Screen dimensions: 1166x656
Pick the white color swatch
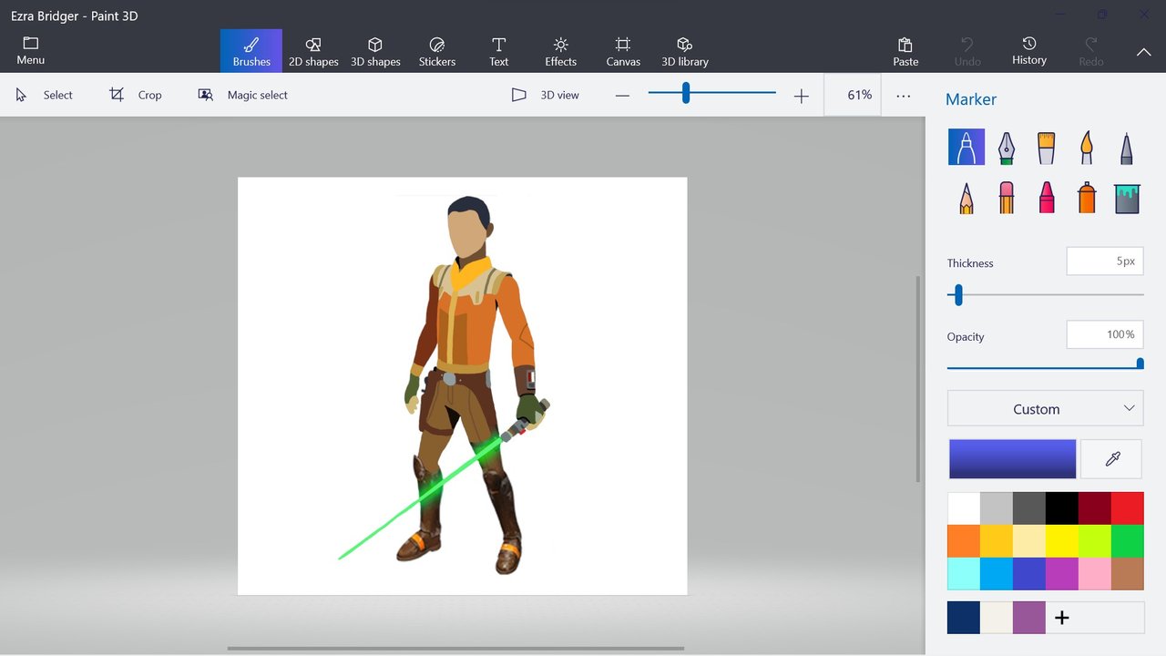(x=964, y=508)
